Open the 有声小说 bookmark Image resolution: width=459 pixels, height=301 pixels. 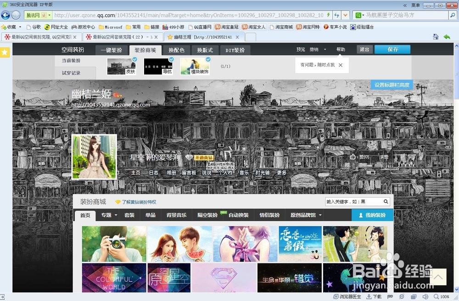[x=335, y=27]
